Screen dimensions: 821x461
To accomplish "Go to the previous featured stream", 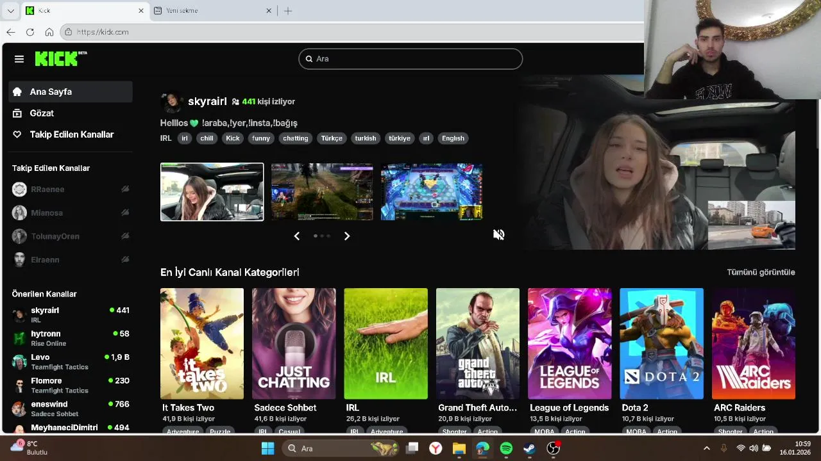I will pyautogui.click(x=297, y=236).
